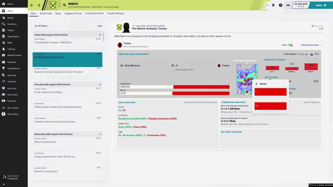Click View Full Analysis Report link
Viewport: 333px width, 187px height.
pos(134,54)
